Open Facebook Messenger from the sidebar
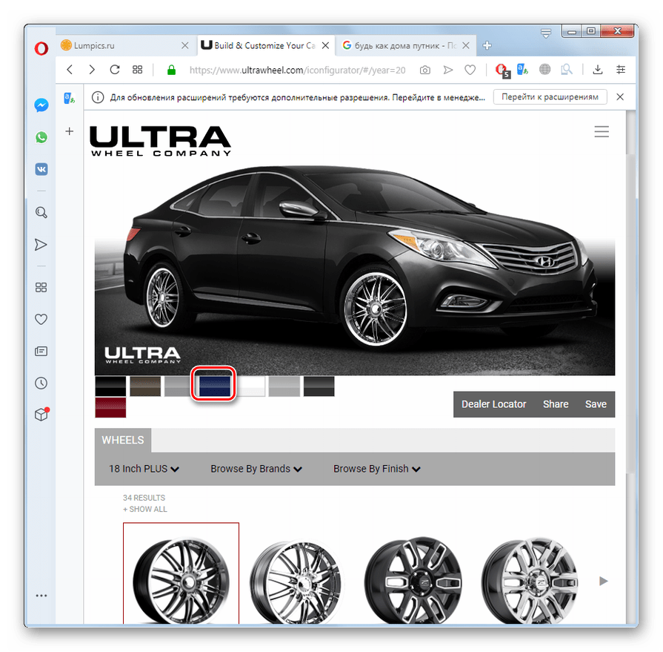The height and width of the screenshot is (652, 663). [x=41, y=105]
